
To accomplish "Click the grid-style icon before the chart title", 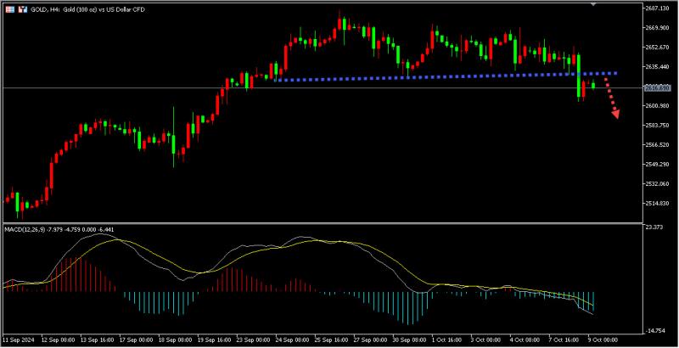I will pos(9,9).
